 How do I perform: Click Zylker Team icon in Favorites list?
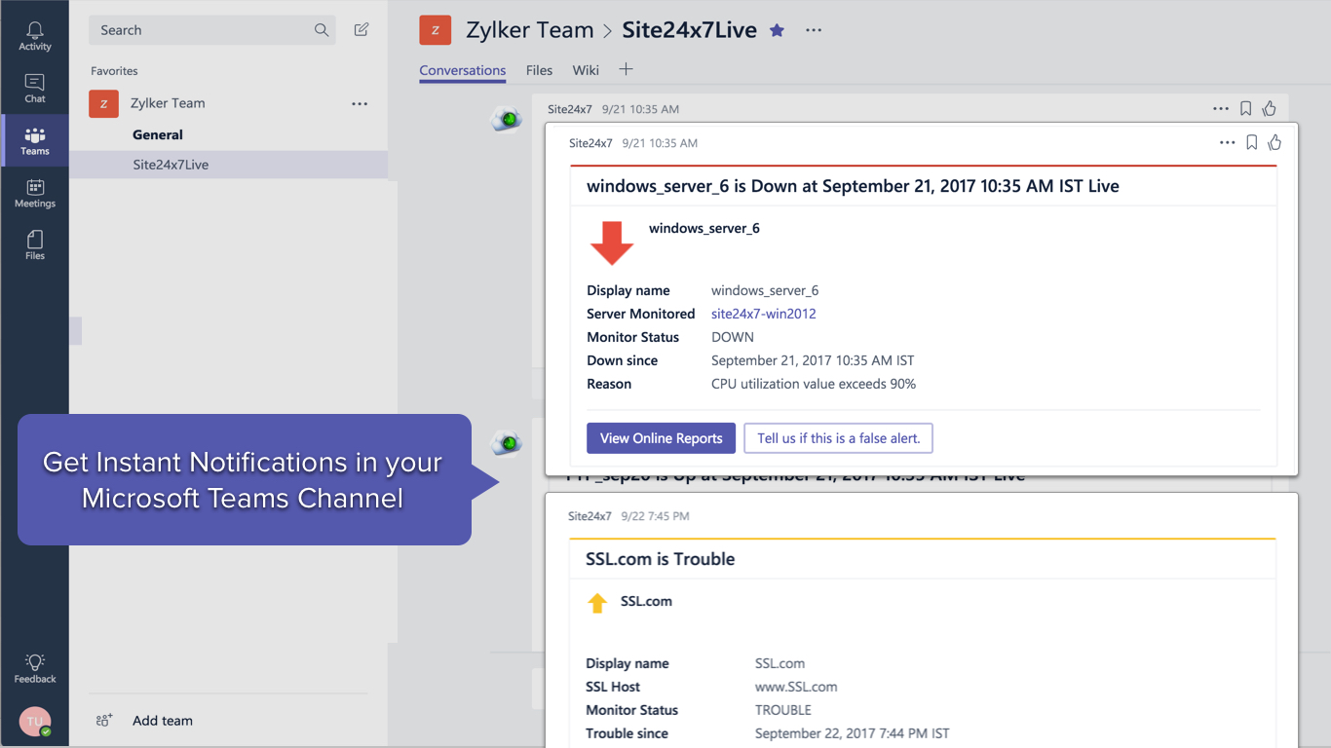104,103
